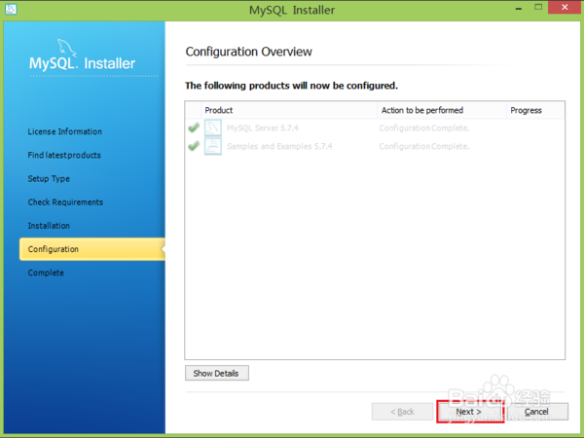Click Configuration Complete status for MySQL Server
The height and width of the screenshot is (438, 584).
424,128
